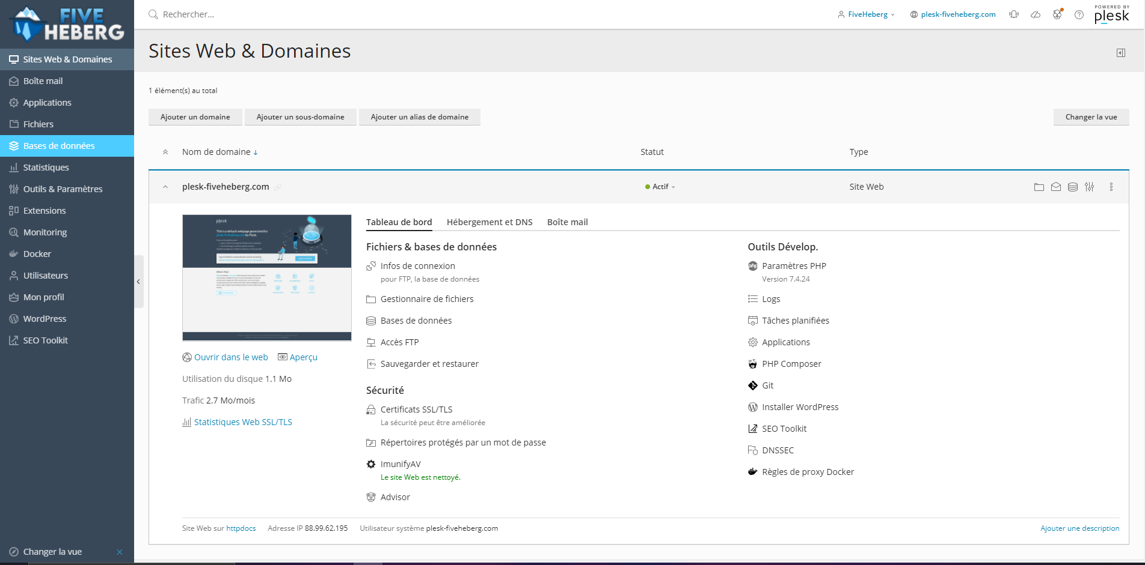The width and height of the screenshot is (1145, 565).
Task: Toggle the side panel icon near page title
Action: click(1121, 53)
